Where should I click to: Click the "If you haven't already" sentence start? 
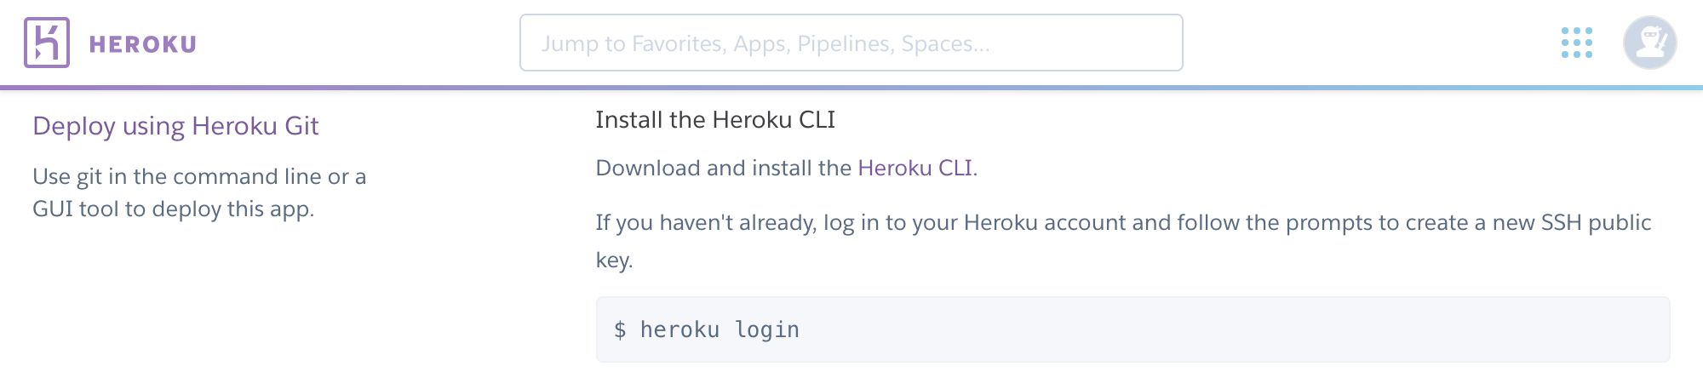pos(664,223)
